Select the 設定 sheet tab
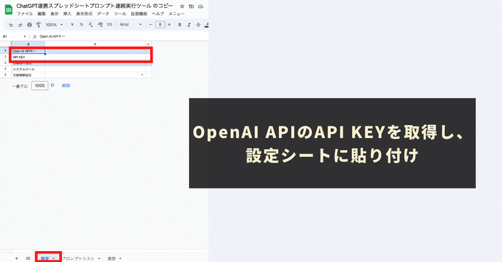502x262 pixels. [x=45, y=259]
